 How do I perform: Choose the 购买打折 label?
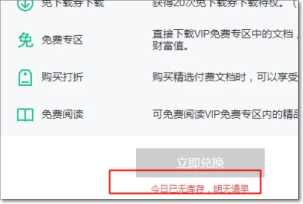[62, 77]
